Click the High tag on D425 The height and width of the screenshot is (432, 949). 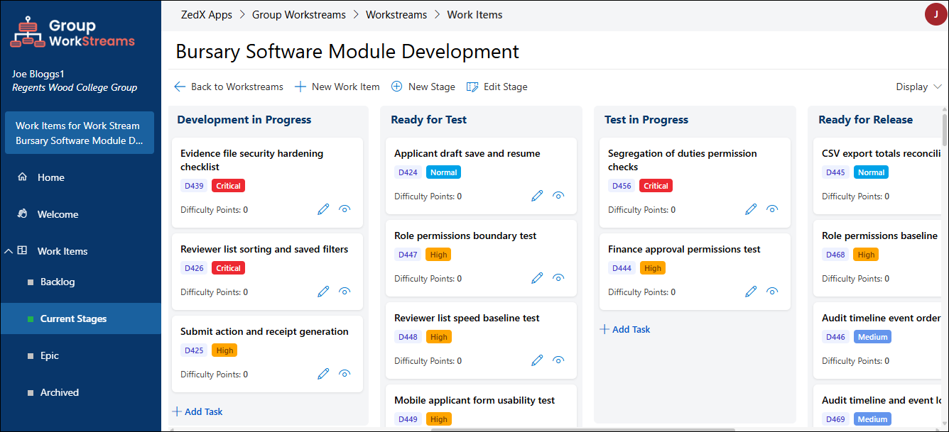(x=224, y=350)
